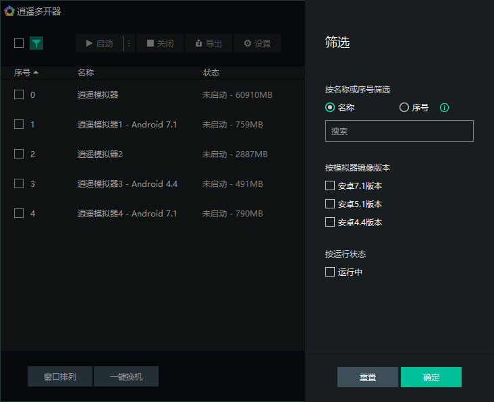Image resolution: width=494 pixels, height=402 pixels.
Task: Select the 序号 radio button
Action: coord(404,107)
